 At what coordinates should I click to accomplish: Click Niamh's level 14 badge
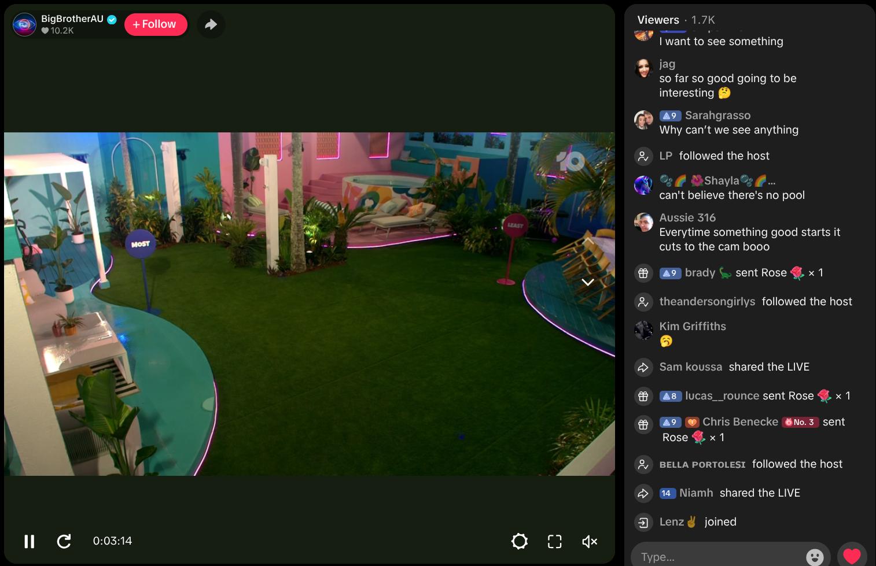click(x=668, y=493)
